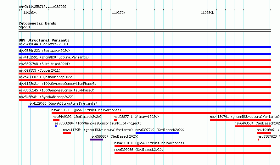This screenshot has height=165, width=280.
Task: Click the DGV Structural Variants track title
Action: tap(44, 40)
